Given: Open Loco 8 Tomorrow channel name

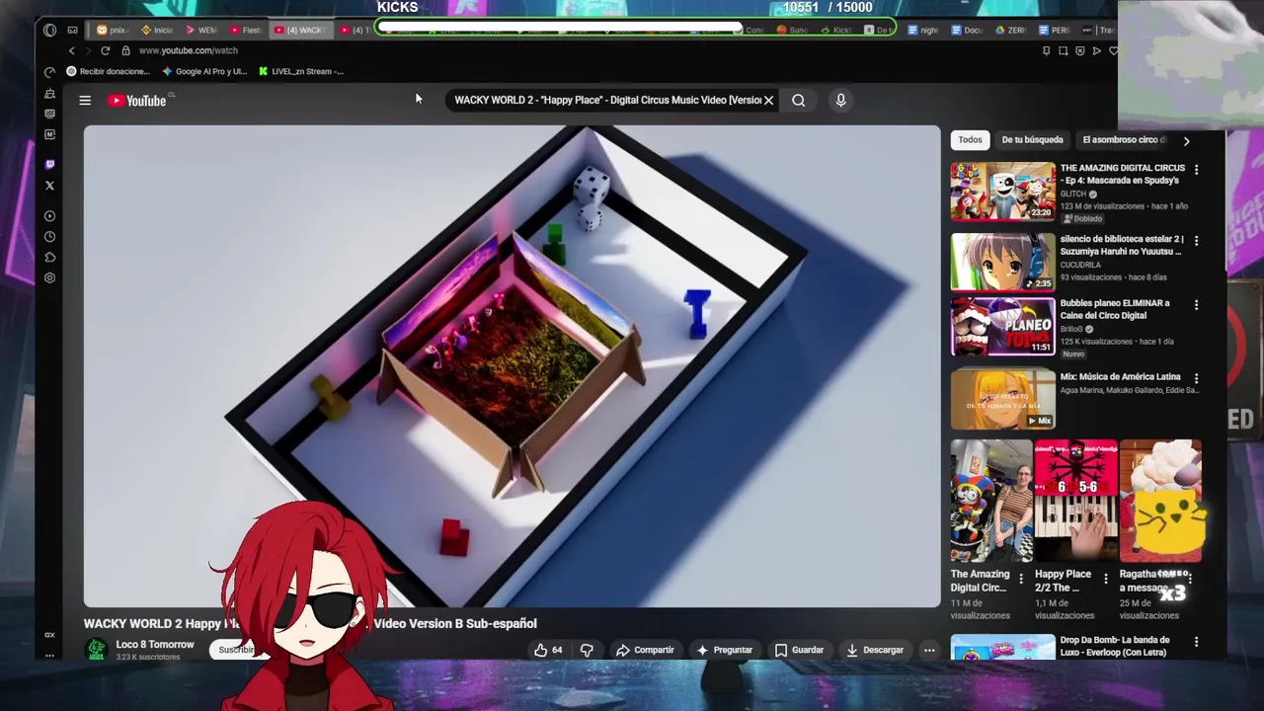Looking at the screenshot, I should click(155, 644).
